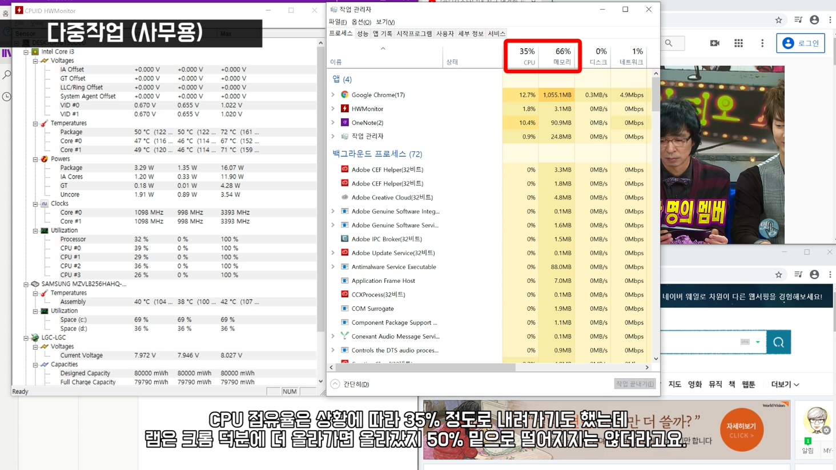Open the 옵션(O) menu in Task Manager
Screen dimensions: 836x470
361,22
